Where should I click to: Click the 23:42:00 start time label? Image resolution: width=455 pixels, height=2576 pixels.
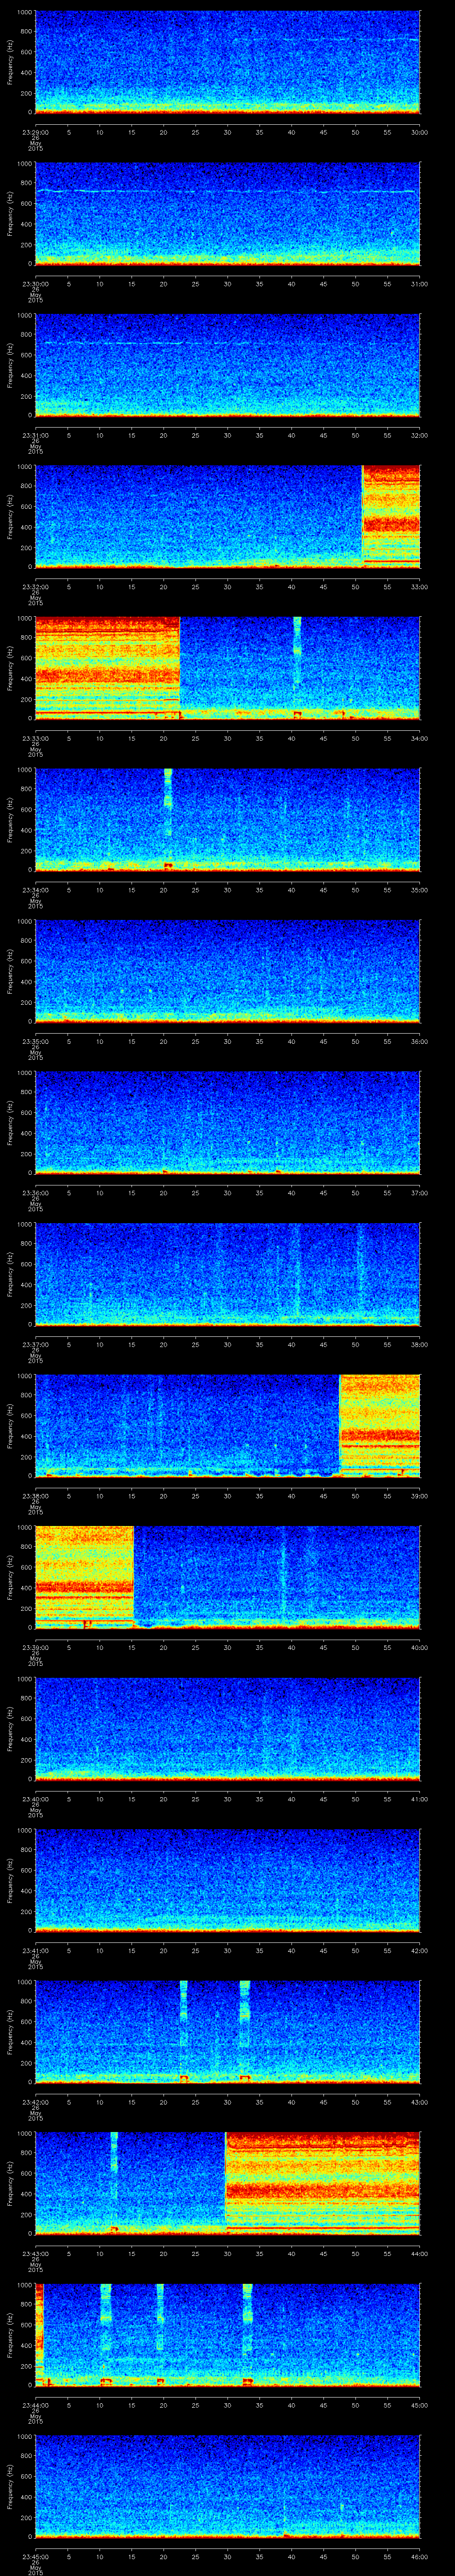click(35, 2102)
